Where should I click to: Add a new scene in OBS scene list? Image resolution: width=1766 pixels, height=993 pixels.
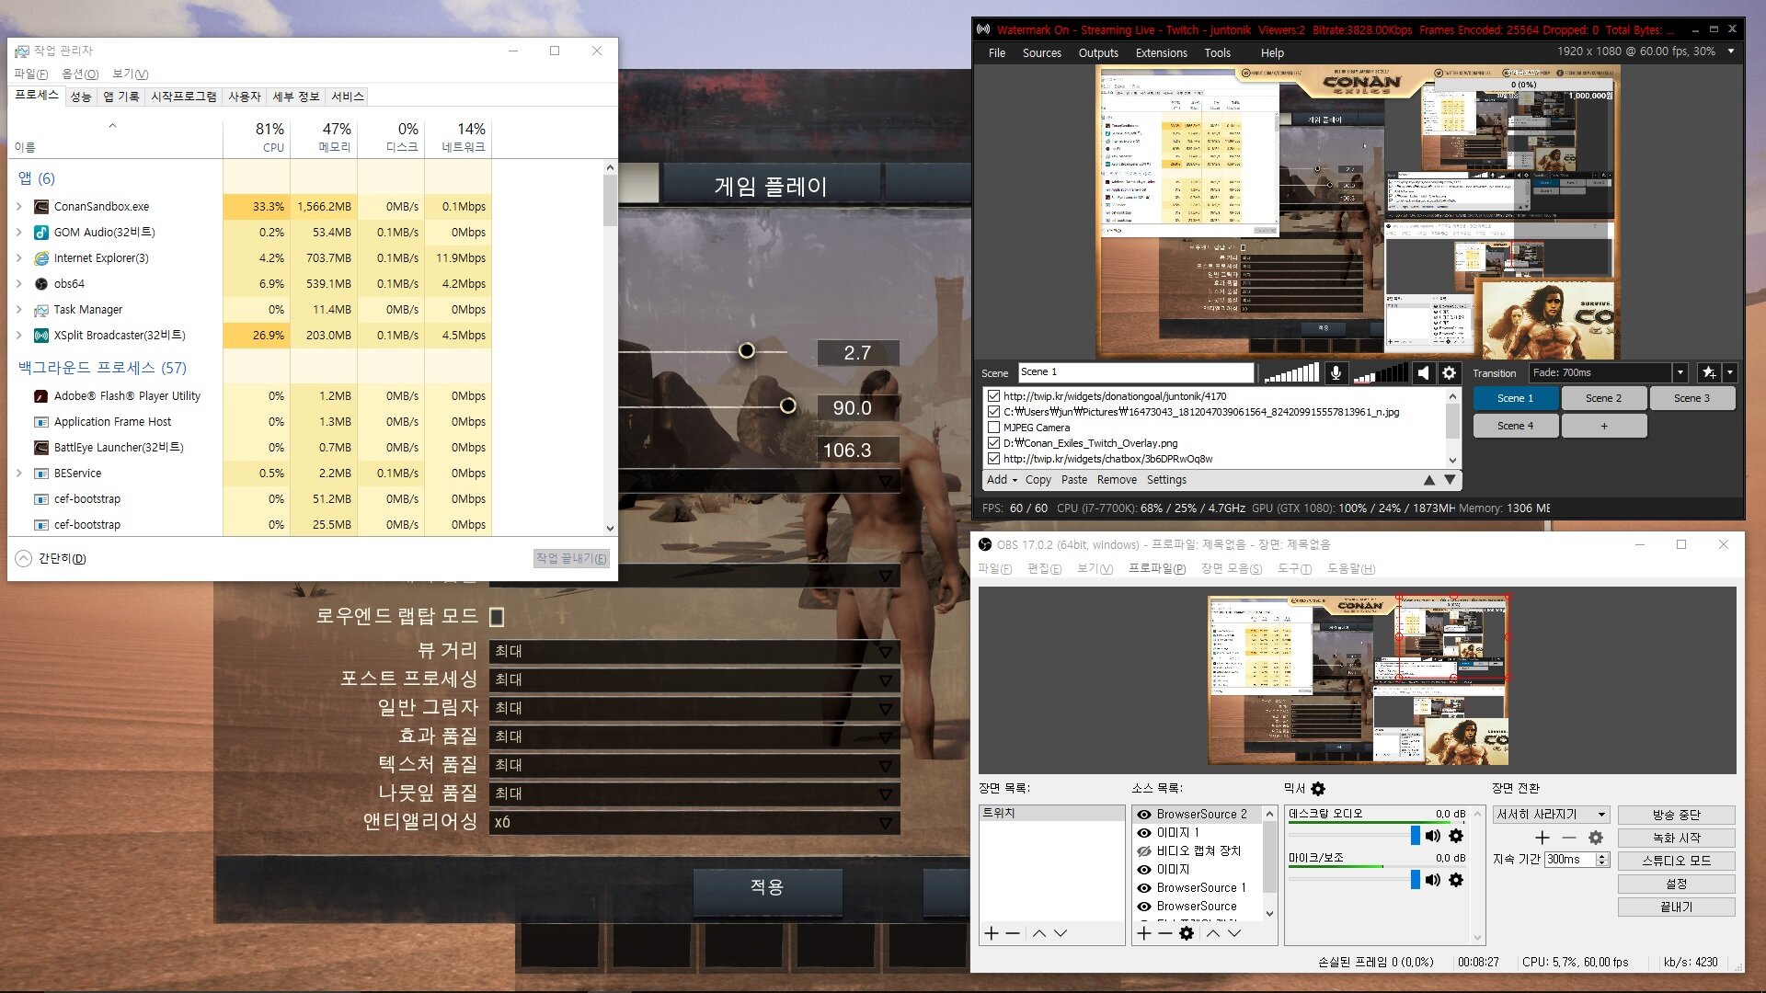[x=992, y=933]
